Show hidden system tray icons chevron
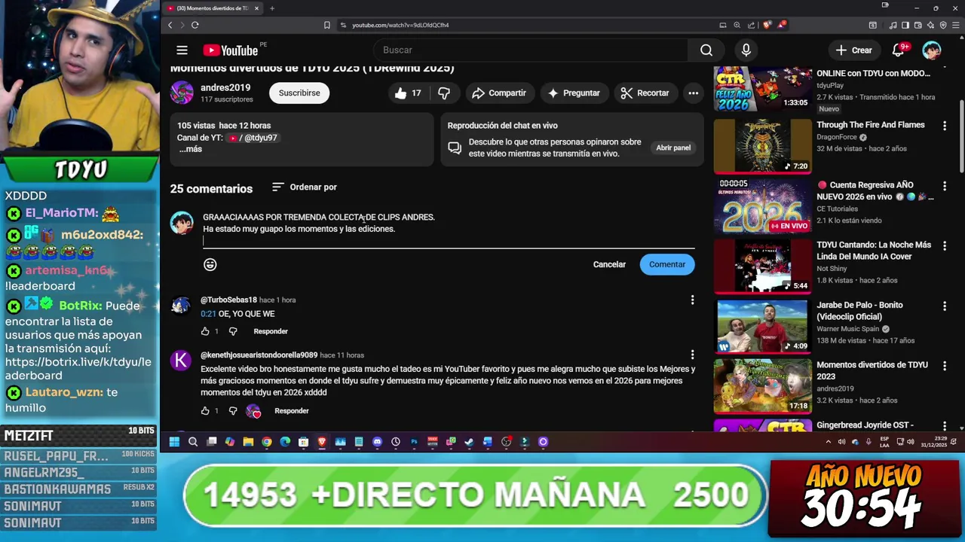This screenshot has height=542, width=965. tap(828, 442)
